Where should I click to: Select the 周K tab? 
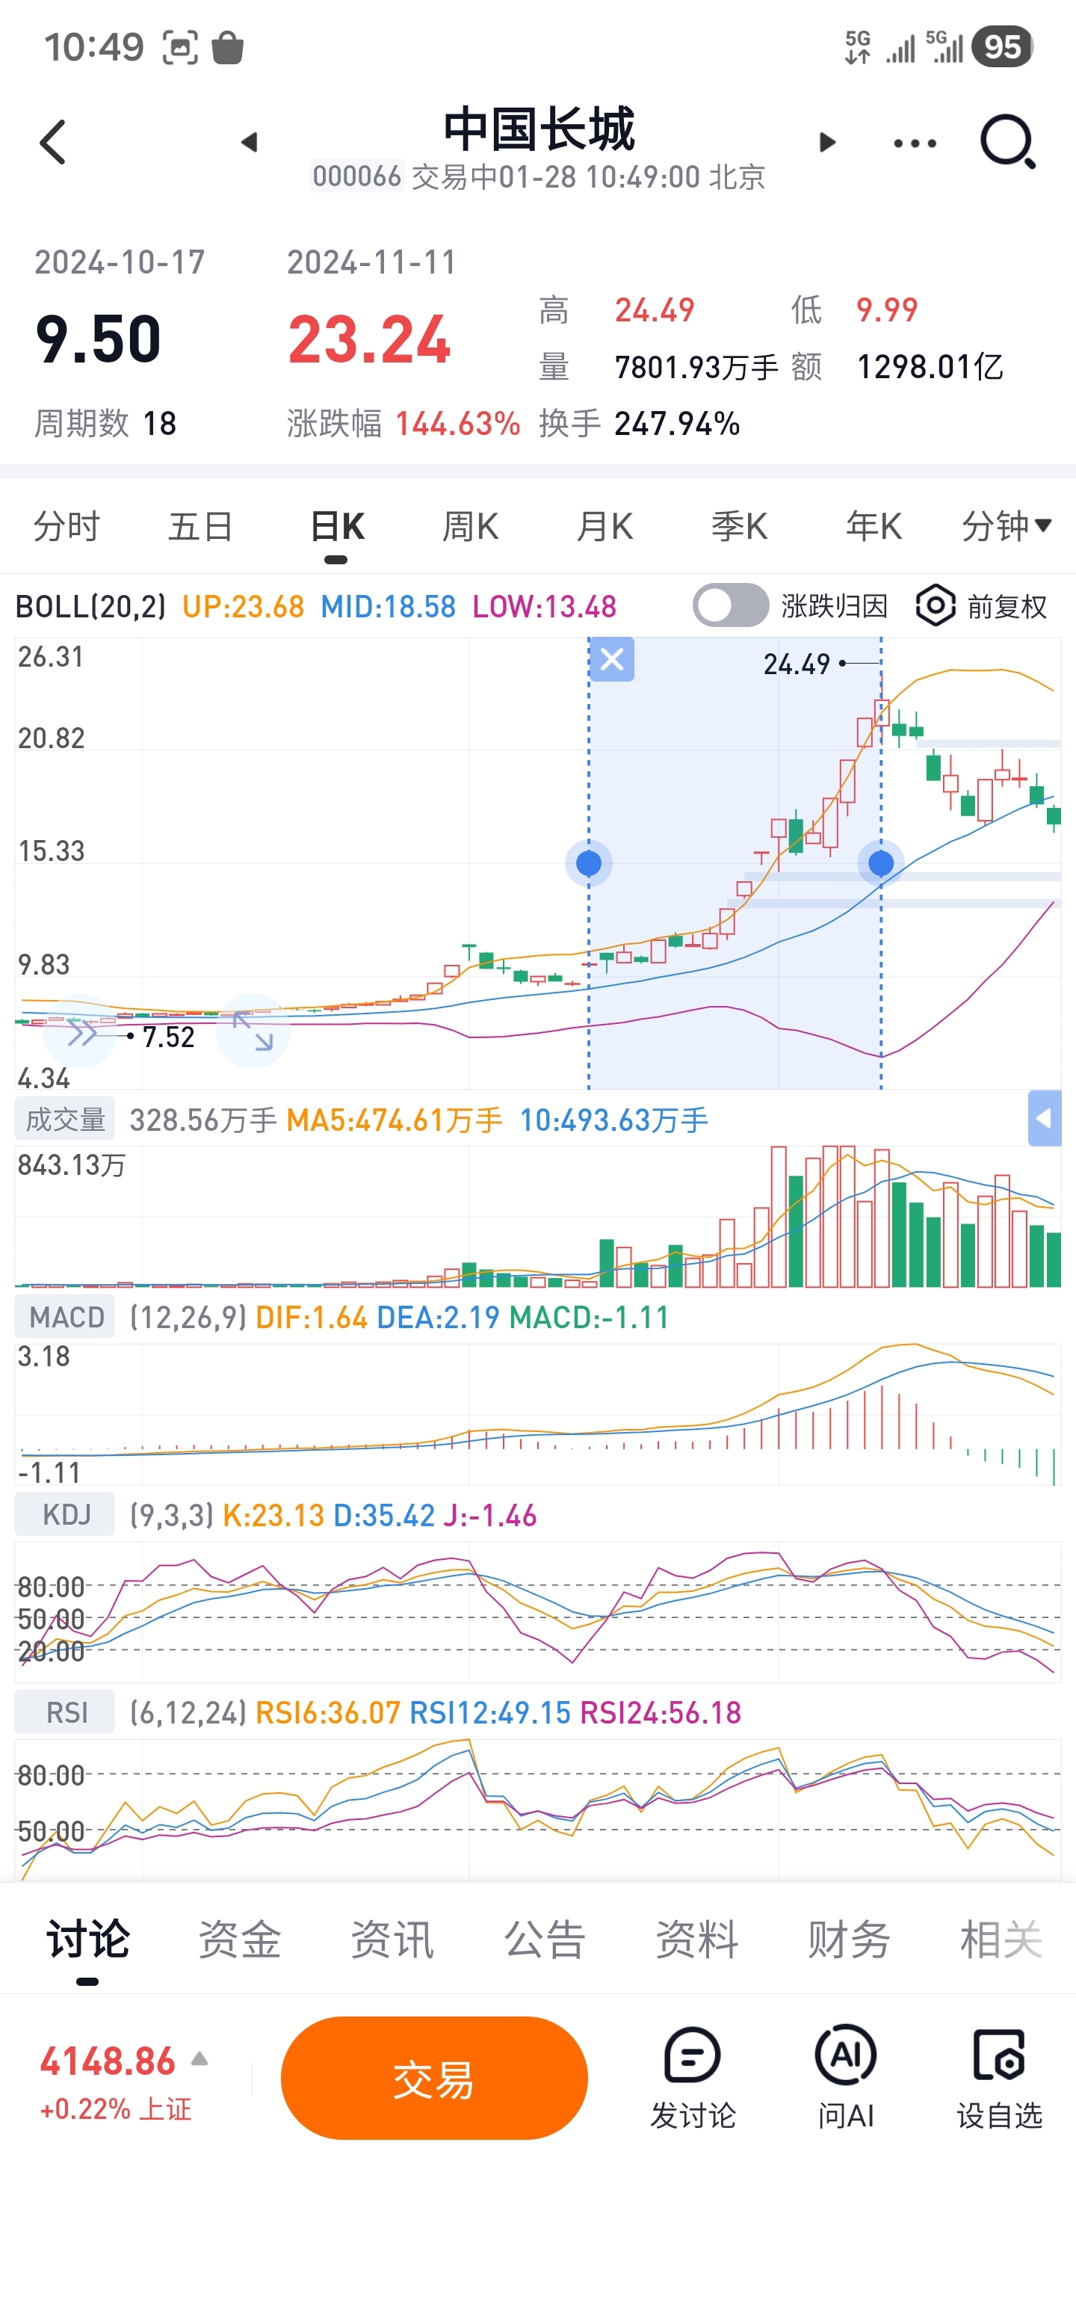pos(470,526)
